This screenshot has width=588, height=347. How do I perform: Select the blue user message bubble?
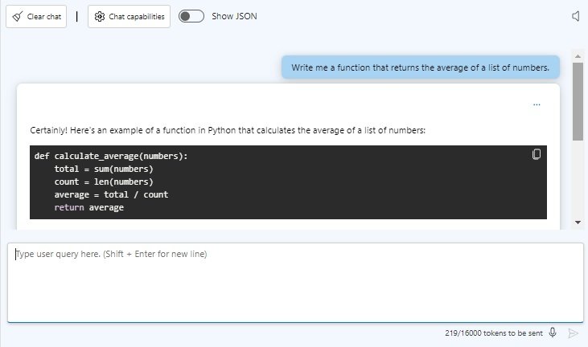click(421, 67)
